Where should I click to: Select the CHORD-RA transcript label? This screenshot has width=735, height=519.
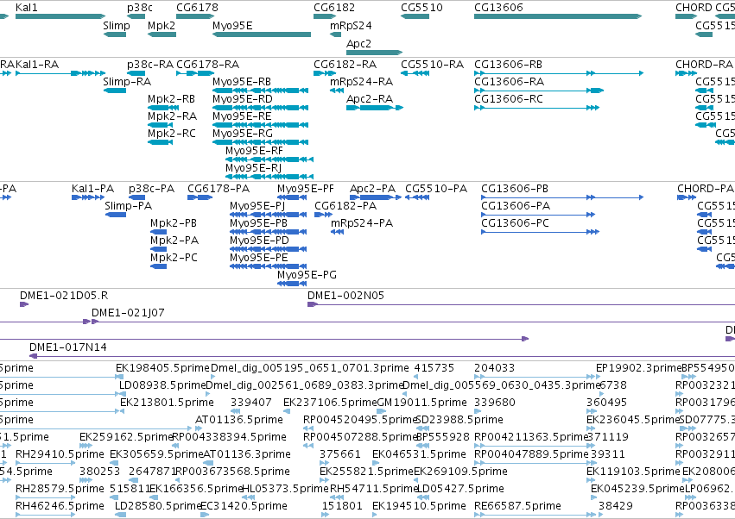pyautogui.click(x=704, y=64)
